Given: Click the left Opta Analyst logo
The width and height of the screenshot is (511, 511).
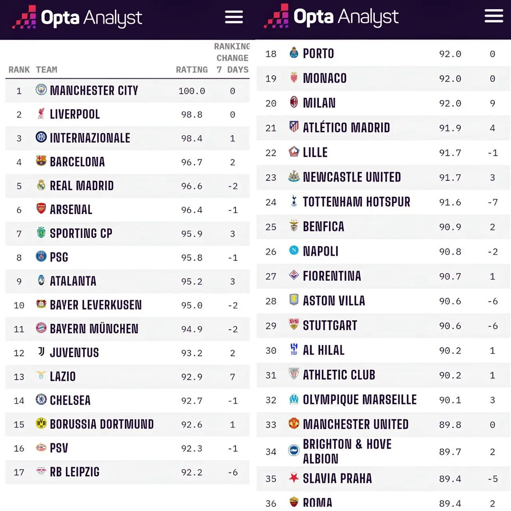Looking at the screenshot, I should pyautogui.click(x=77, y=18).
